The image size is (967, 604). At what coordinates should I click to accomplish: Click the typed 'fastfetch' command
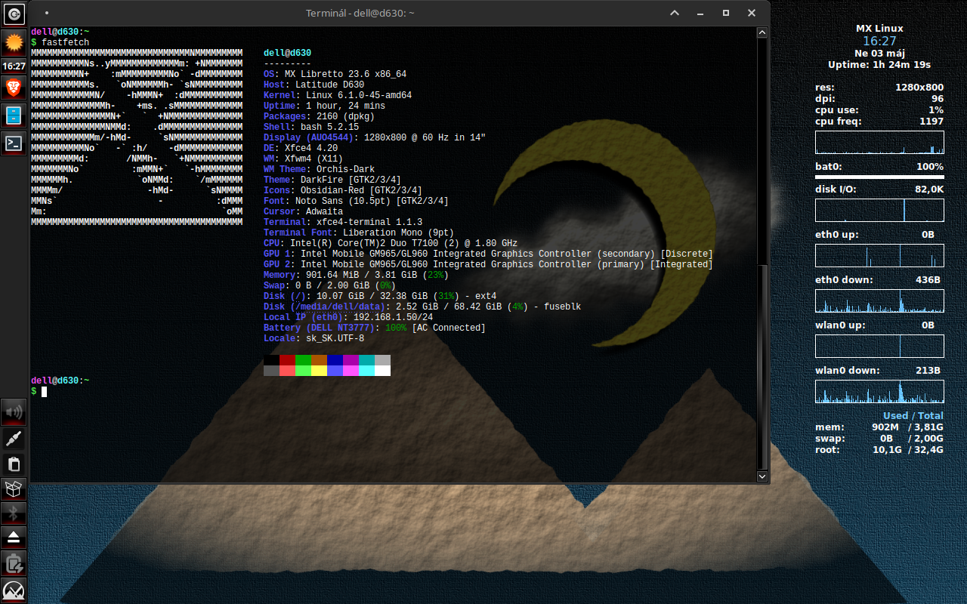coord(65,42)
